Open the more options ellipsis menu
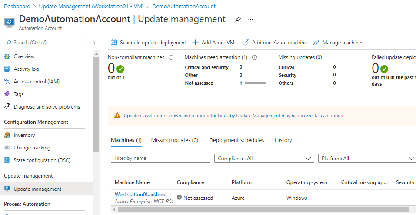This screenshot has width=416, height=215. pyautogui.click(x=250, y=20)
